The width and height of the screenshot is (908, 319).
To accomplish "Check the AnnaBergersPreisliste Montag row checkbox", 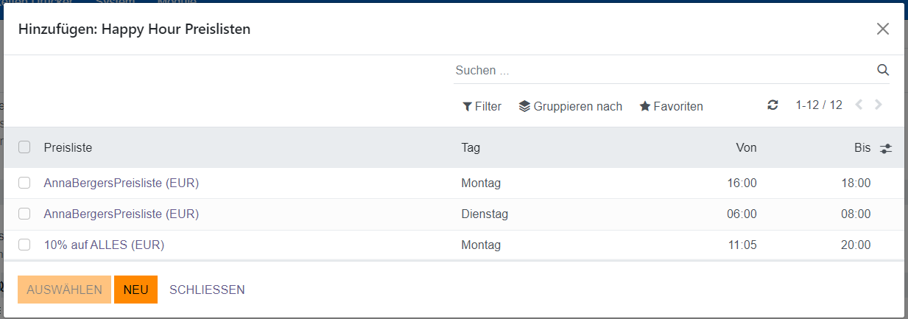I will [24, 183].
